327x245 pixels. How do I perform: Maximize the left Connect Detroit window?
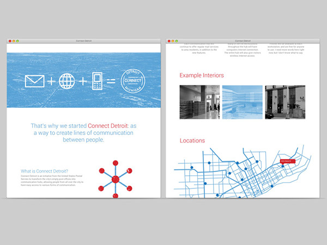17,41
